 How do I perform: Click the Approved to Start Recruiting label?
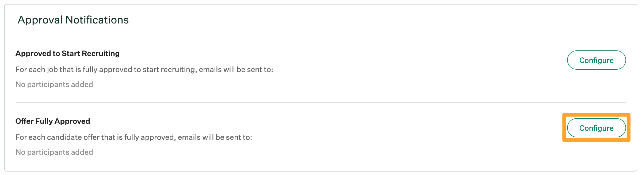click(x=67, y=53)
